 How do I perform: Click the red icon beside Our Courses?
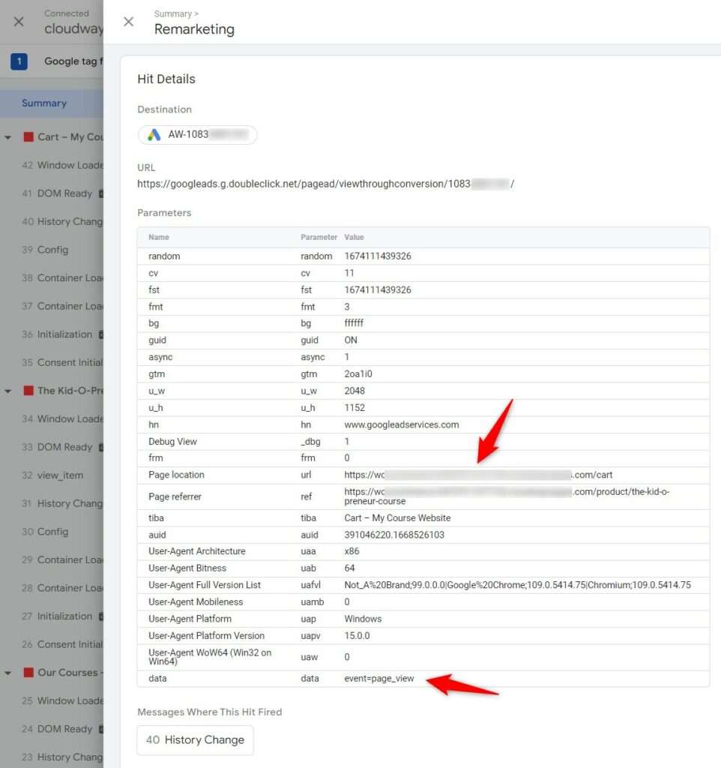coord(29,673)
